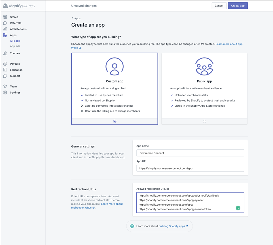Click the green Grammarly icon in textarea
The height and width of the screenshot is (245, 273).
(238, 208)
